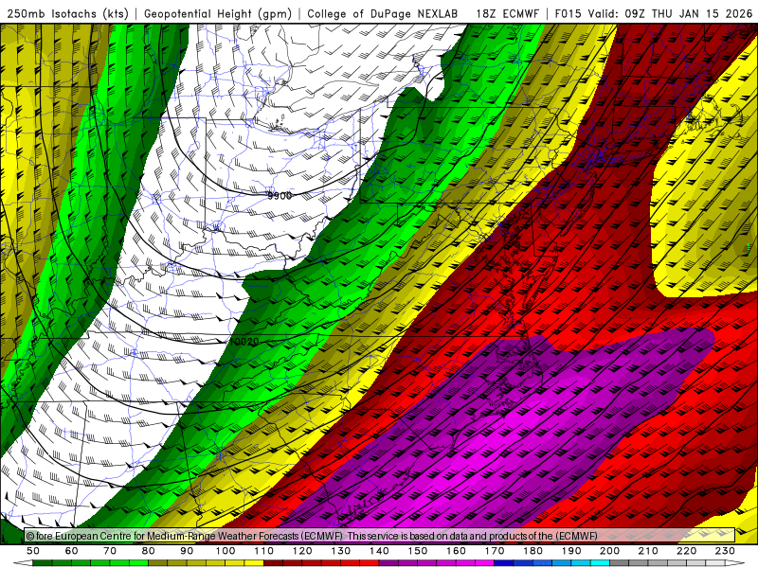Click the dark blue swatch right of 170
Viewport: 758px width, 568px height.
(x=504, y=563)
